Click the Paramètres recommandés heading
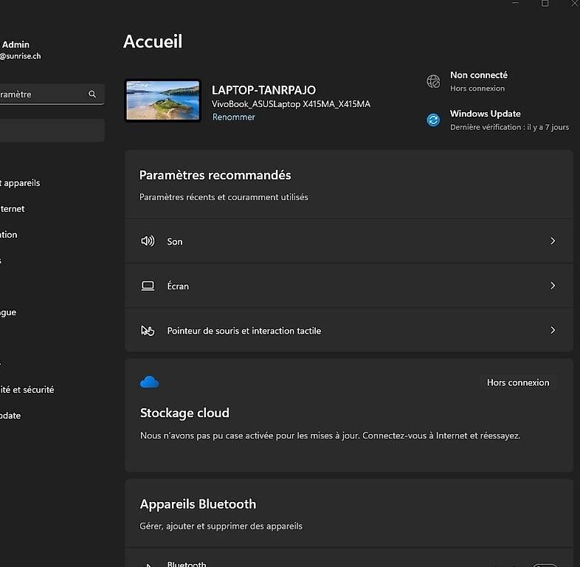Image resolution: width=580 pixels, height=567 pixels. 215,175
